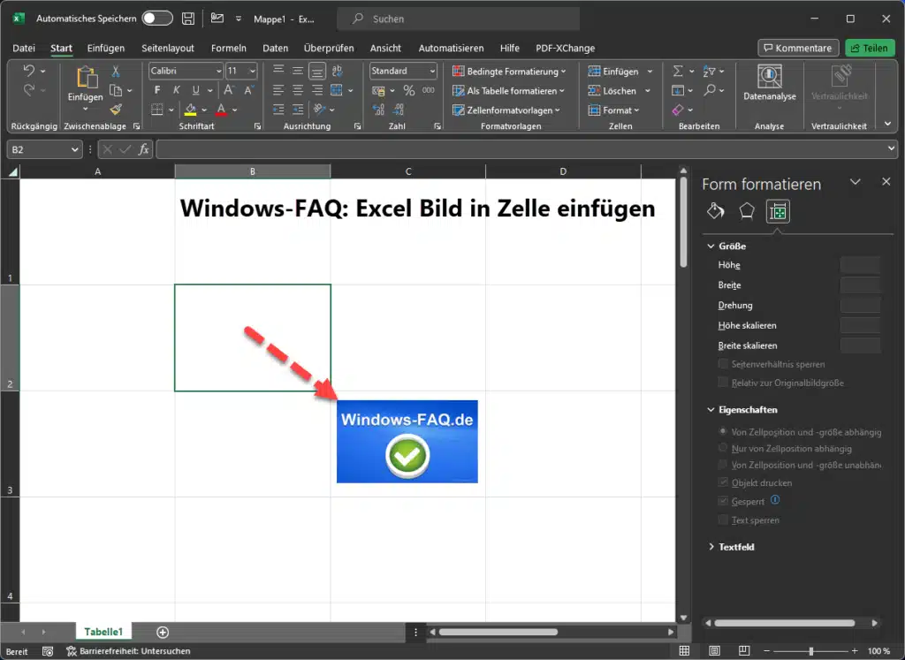Open Fill & Line paint bucket tab
Image resolution: width=905 pixels, height=660 pixels.
pos(716,211)
